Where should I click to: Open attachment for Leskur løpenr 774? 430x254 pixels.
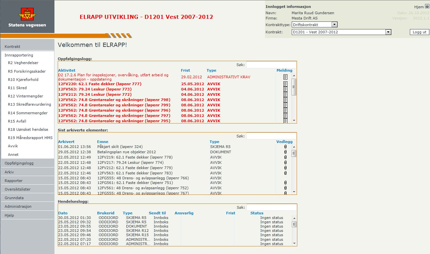pos(285,163)
